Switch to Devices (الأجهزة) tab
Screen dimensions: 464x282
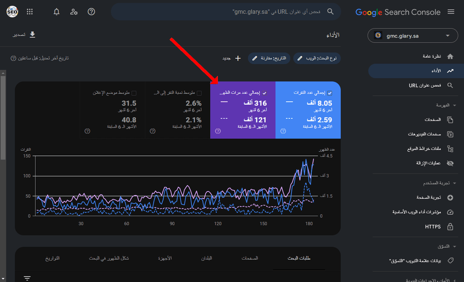[165, 258]
